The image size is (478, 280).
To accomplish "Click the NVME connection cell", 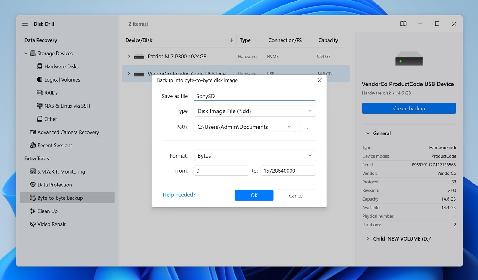I will [x=272, y=56].
